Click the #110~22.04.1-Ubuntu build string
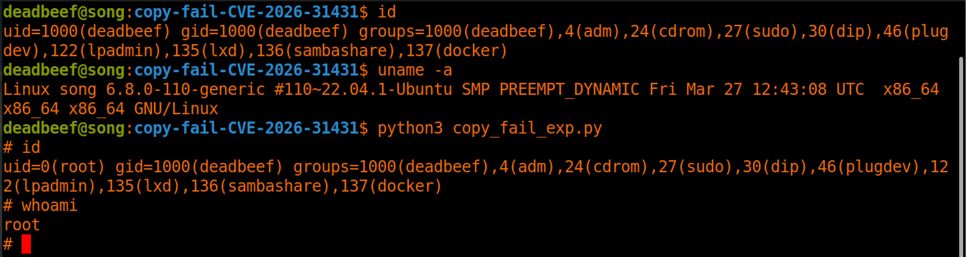Viewport: 966px width, 257px height. pyautogui.click(x=363, y=90)
